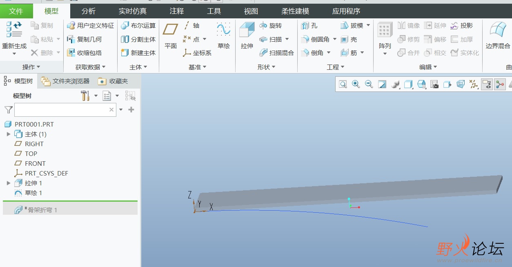Screen dimensions: 512x267
Task: Click the 扫描混合 (Swept Blend) tool
Action: pos(276,53)
